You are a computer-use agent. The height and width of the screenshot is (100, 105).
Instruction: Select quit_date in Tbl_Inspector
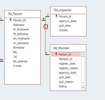(65, 26)
